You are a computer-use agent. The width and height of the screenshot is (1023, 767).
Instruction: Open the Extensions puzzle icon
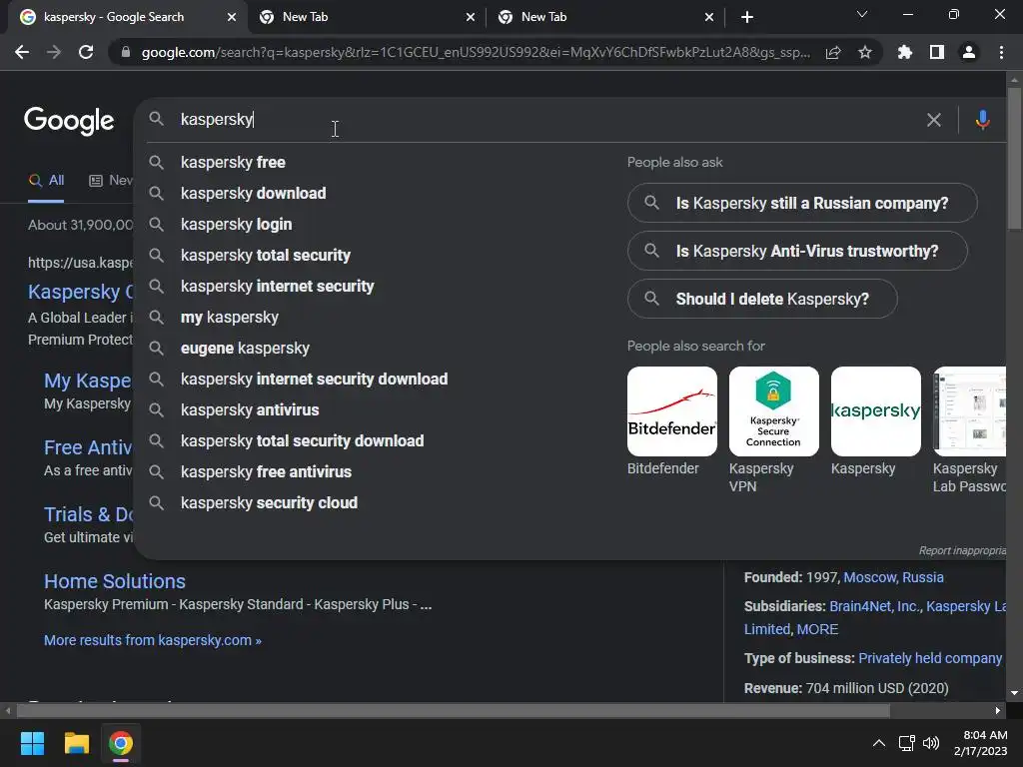tap(904, 52)
